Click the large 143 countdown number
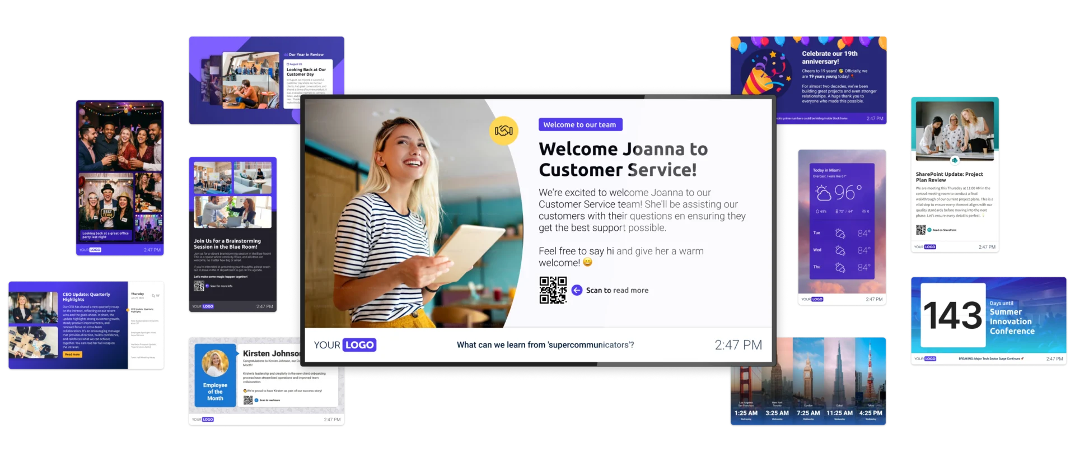Screen dimensions: 1075x461 tap(953, 315)
